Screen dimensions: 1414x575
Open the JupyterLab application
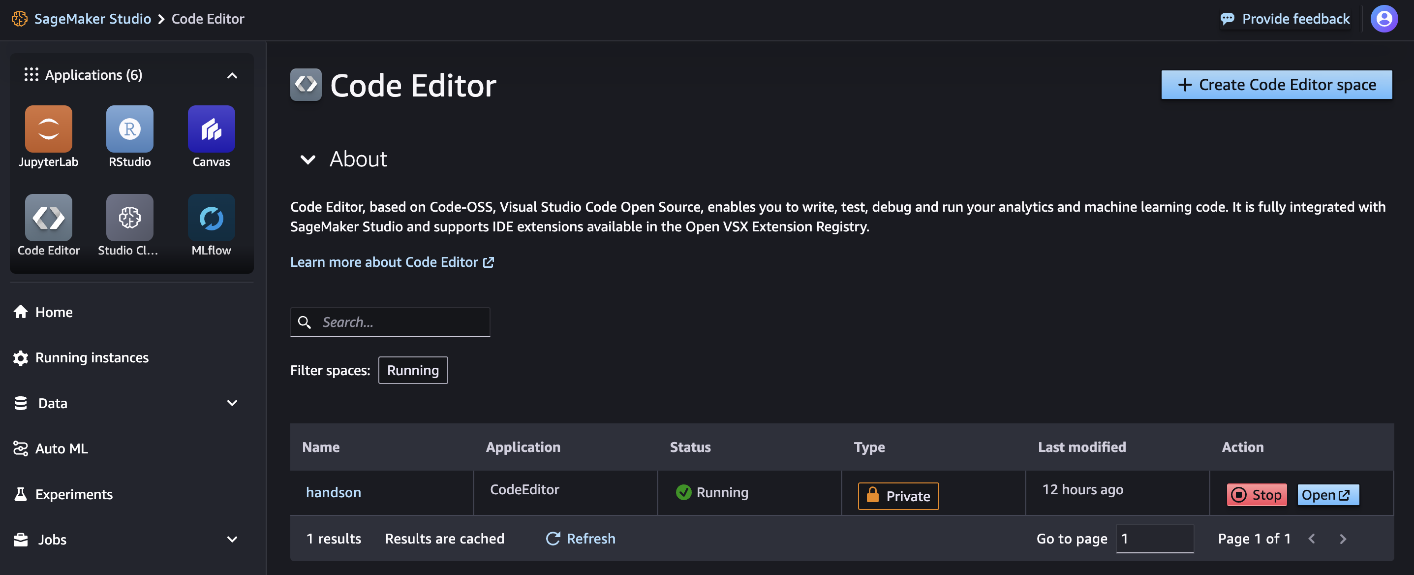point(48,136)
